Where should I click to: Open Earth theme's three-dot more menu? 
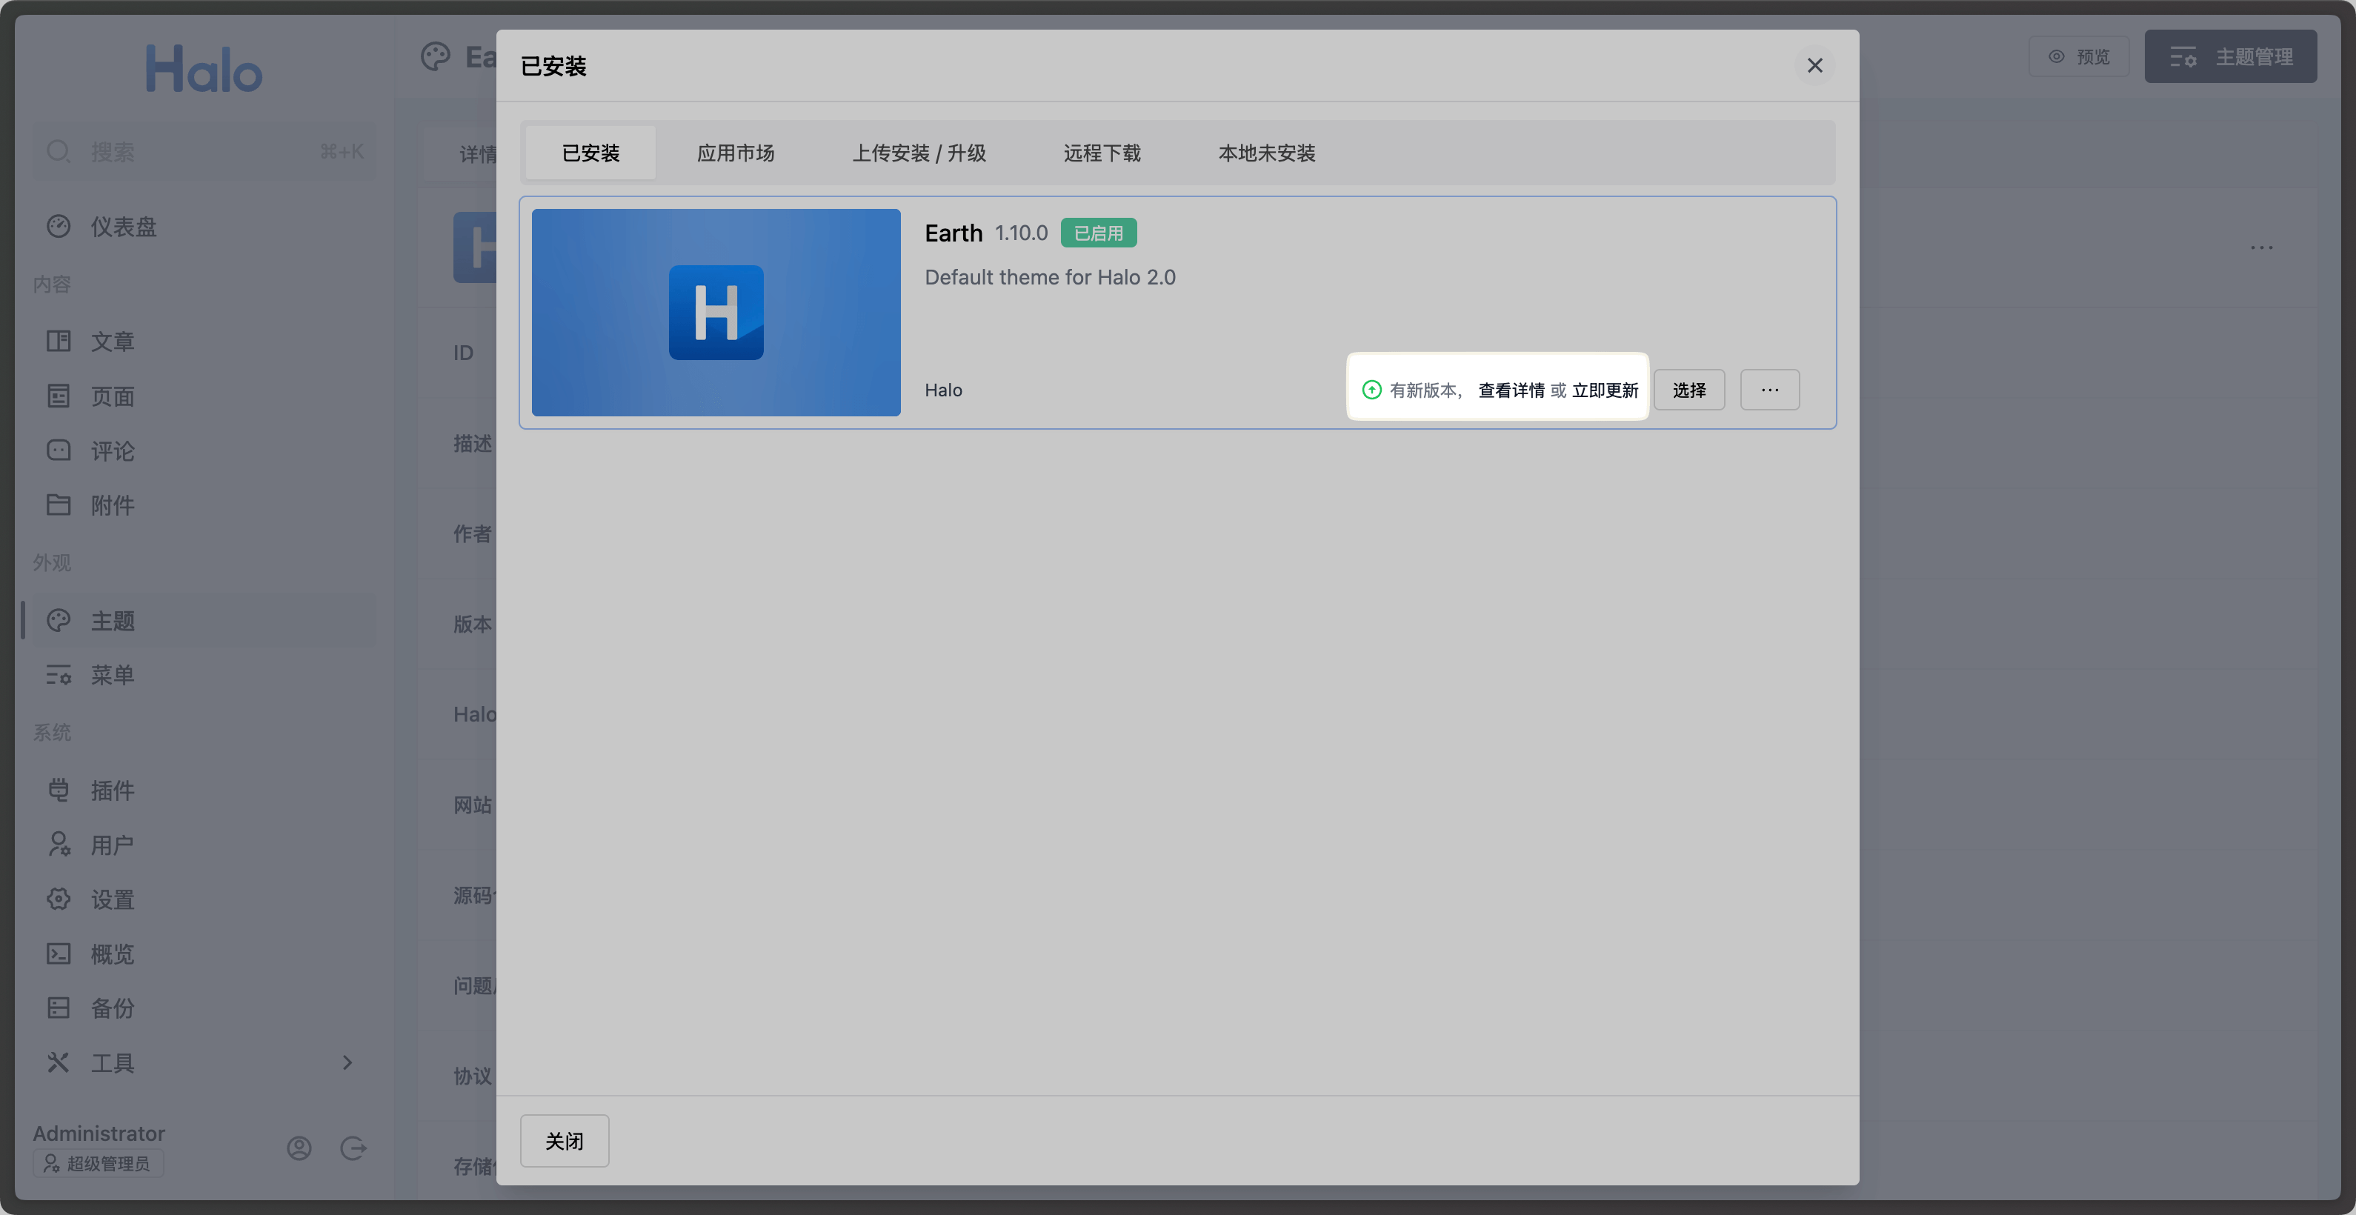coord(1768,390)
